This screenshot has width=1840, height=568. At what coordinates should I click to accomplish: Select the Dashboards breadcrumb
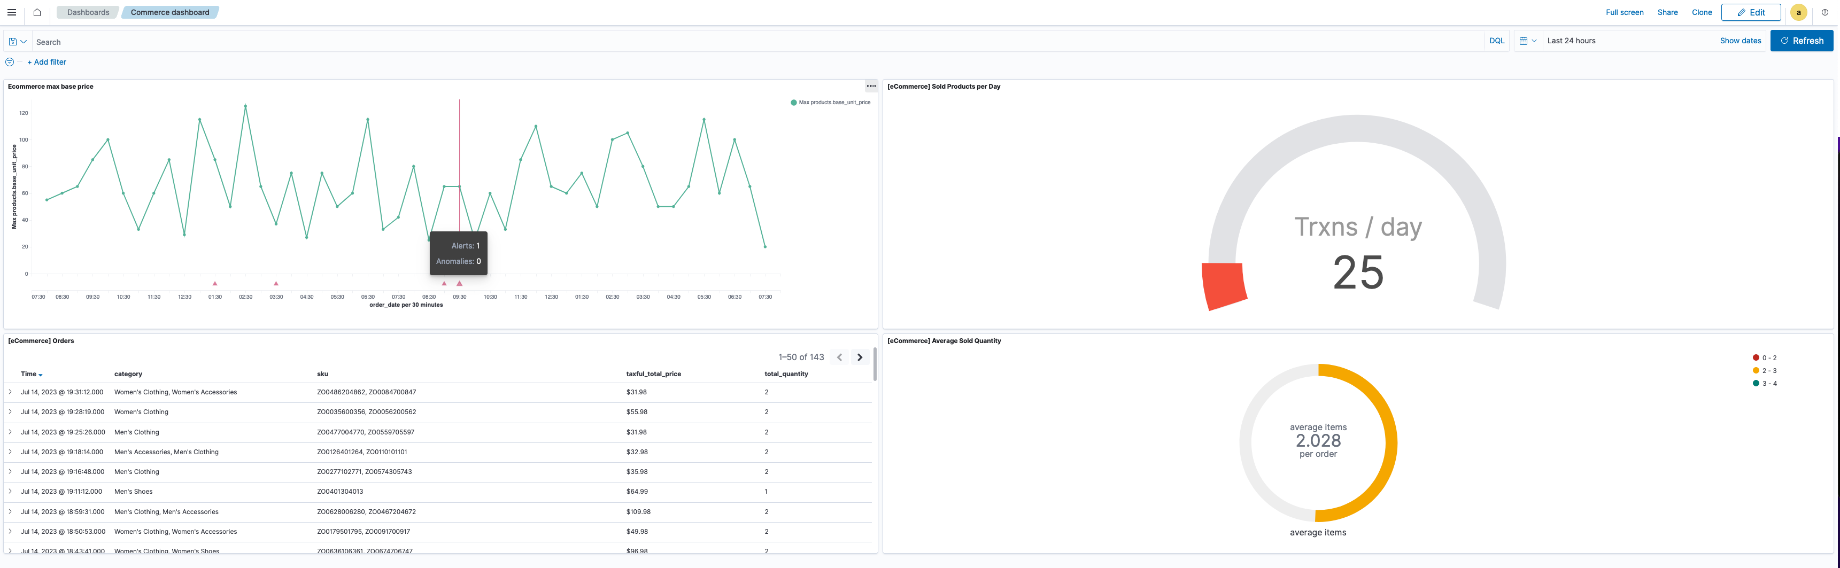coord(87,12)
